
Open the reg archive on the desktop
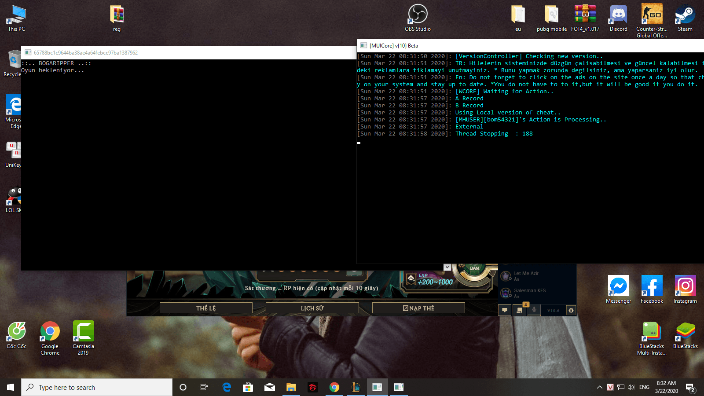click(117, 18)
